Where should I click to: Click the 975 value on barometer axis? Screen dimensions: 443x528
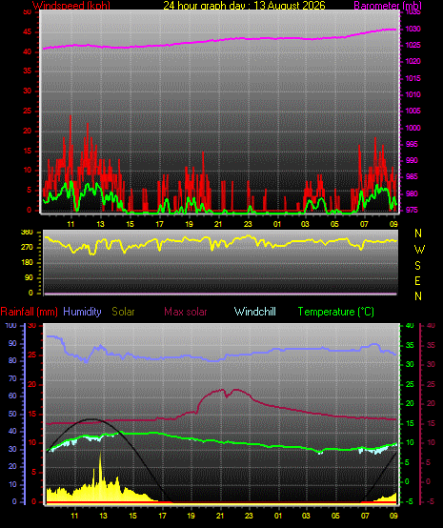coord(411,210)
